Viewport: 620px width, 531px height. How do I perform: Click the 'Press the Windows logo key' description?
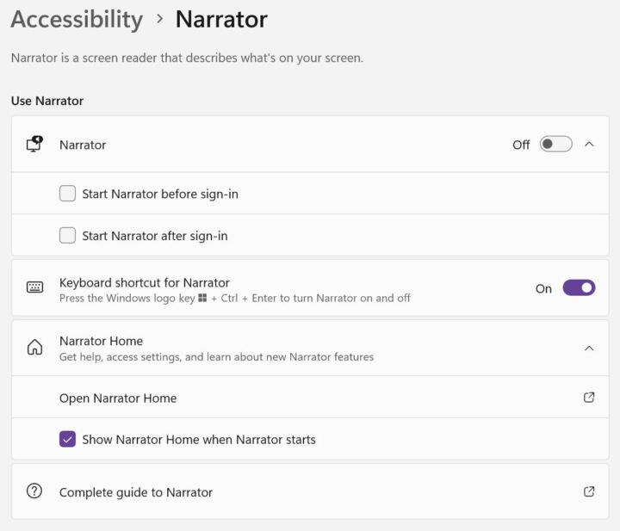coord(235,298)
